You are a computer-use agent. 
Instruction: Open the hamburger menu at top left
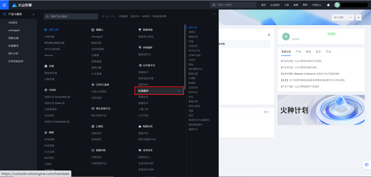point(4,5)
